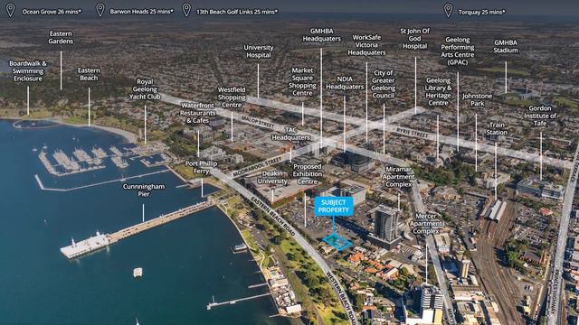Click the Ocean Grove location pin icon

[10, 11]
